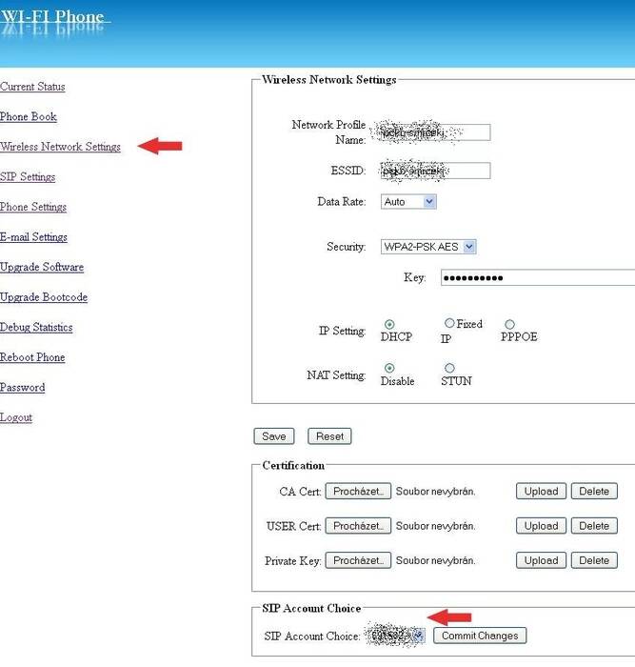Open SIP Settings from sidebar

(28, 177)
